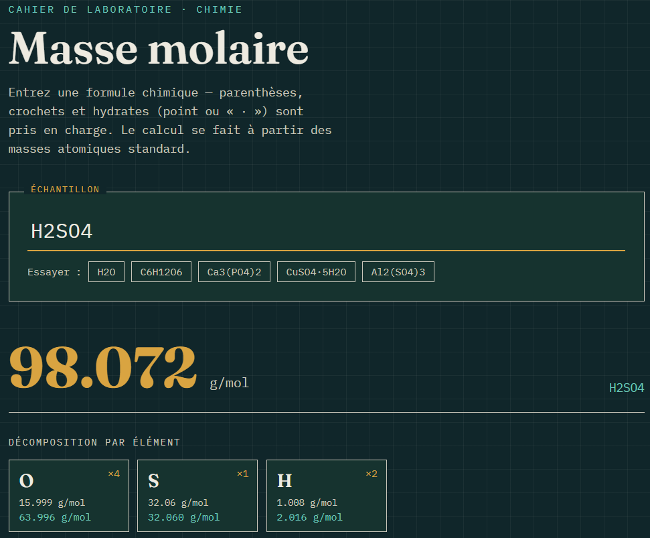Click the Cahier de laboratoire header text

[125, 9]
